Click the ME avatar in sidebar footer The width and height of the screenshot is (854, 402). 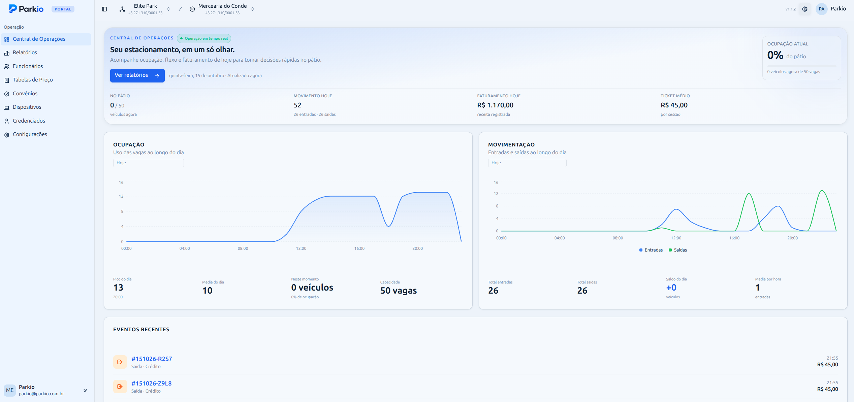pyautogui.click(x=10, y=390)
